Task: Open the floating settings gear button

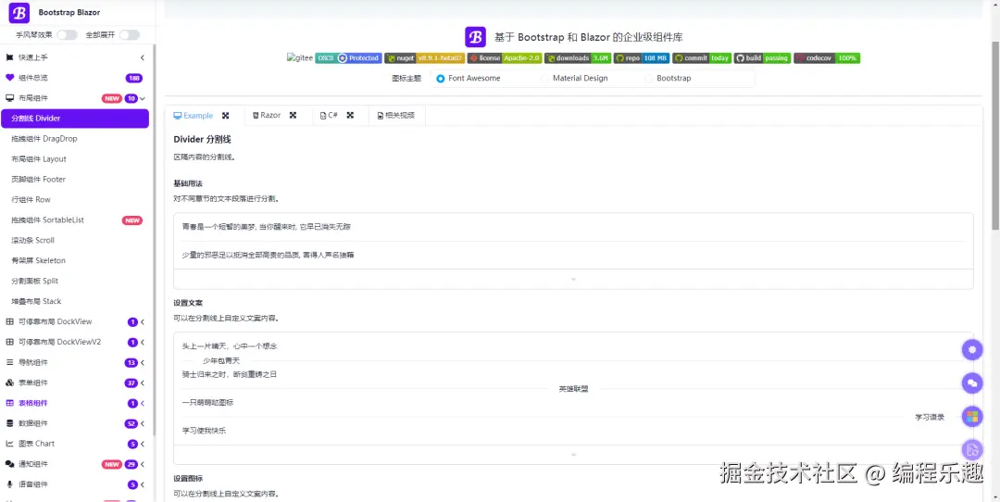Action: [x=972, y=349]
